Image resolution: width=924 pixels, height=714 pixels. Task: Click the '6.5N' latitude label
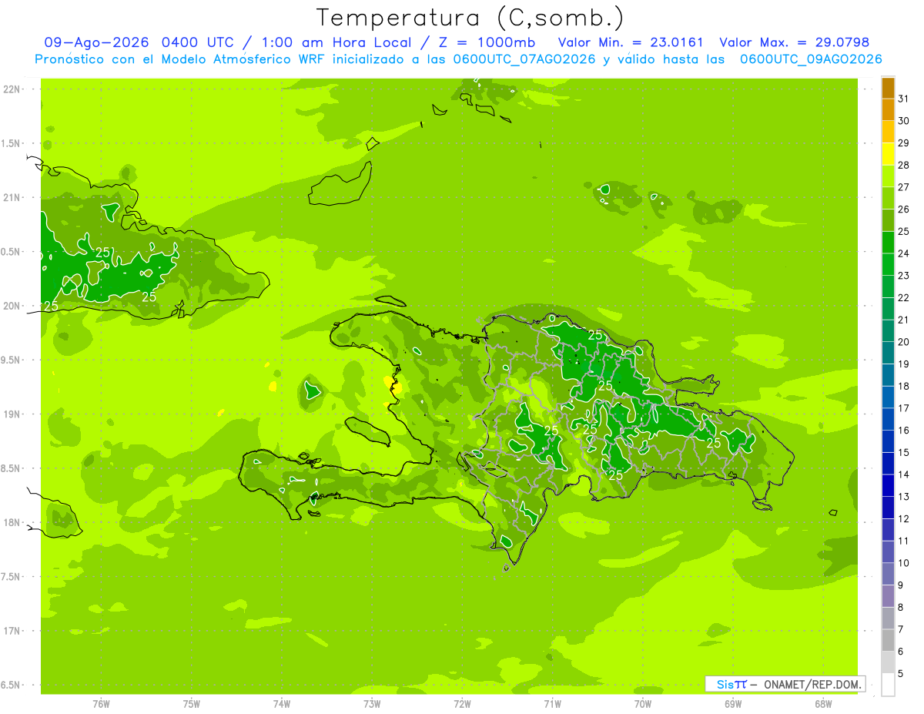[x=12, y=686]
